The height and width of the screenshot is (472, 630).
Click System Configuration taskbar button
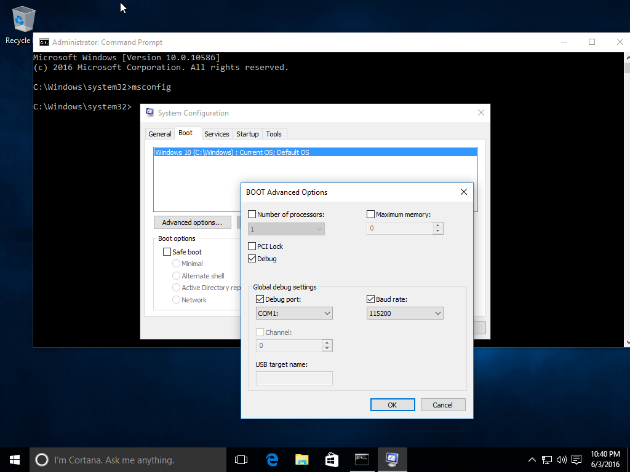pyautogui.click(x=392, y=460)
